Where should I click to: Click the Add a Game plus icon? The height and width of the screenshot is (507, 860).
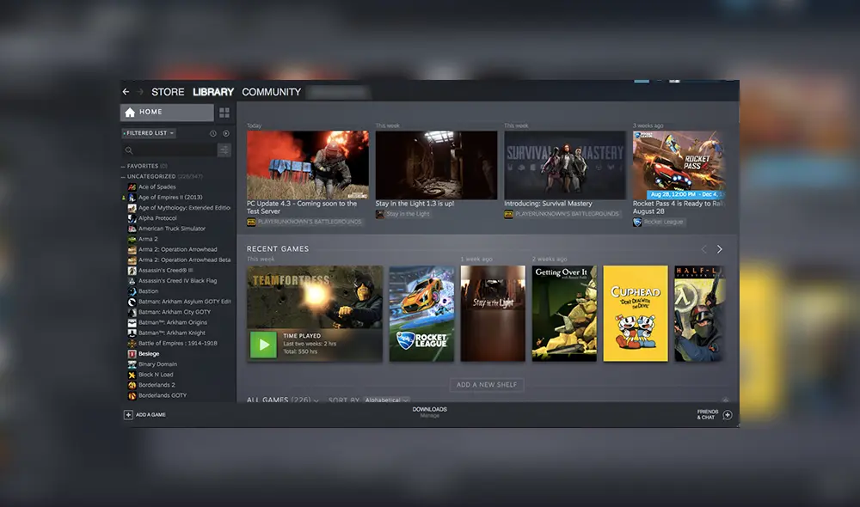click(126, 414)
